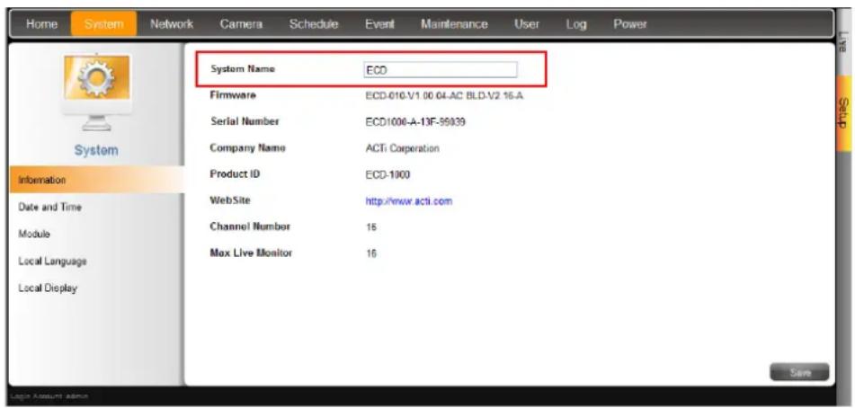Click the Save button
This screenshot has height=408, width=855.
[799, 373]
